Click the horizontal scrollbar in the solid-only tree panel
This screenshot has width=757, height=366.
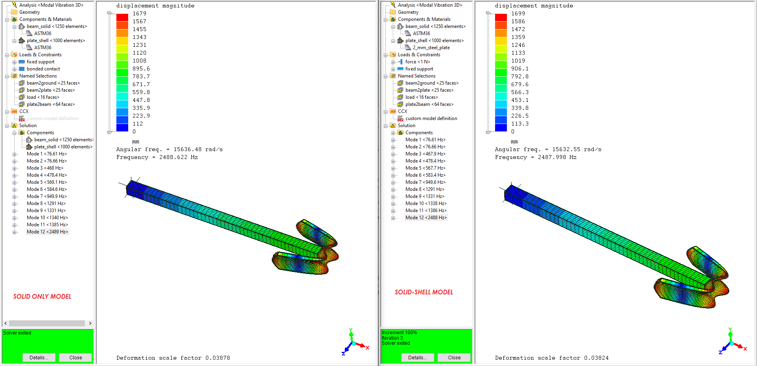tap(47, 323)
